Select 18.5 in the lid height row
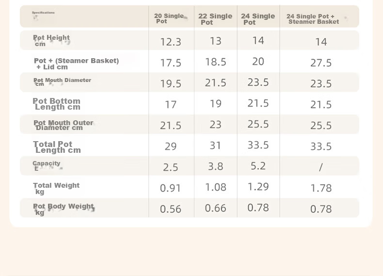The height and width of the screenshot is (276, 383). tap(216, 62)
